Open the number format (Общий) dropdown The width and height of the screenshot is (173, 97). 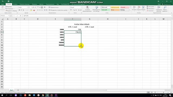(81, 7)
